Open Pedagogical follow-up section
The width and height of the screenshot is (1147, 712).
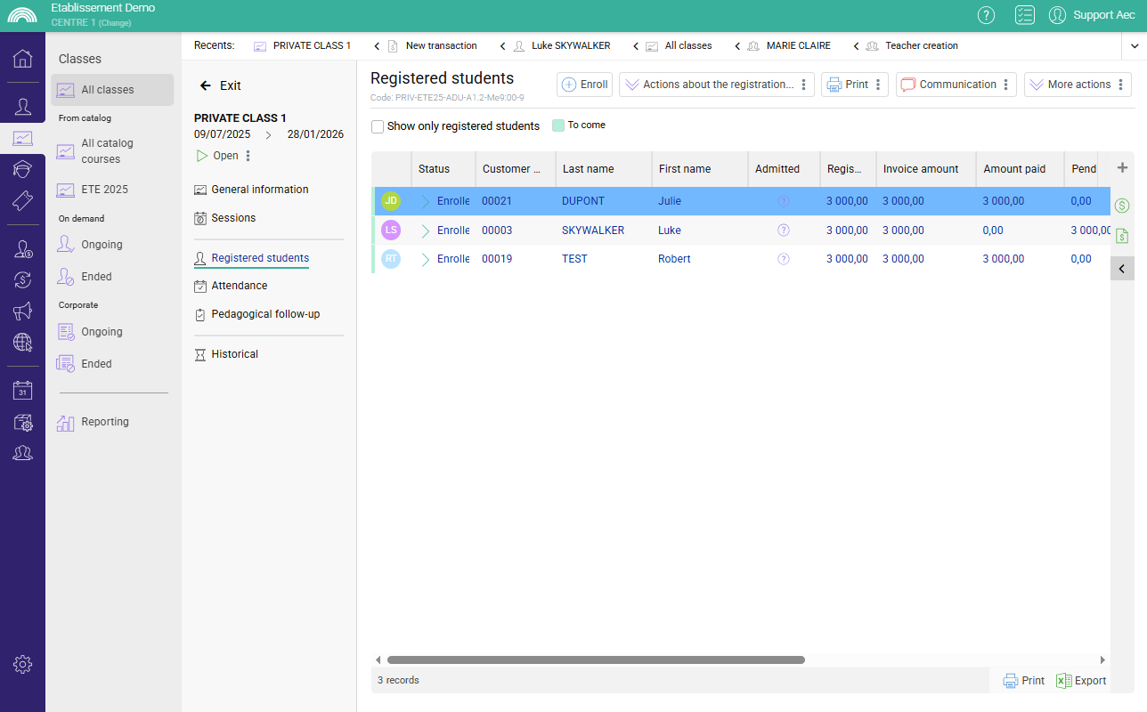pyautogui.click(x=256, y=314)
